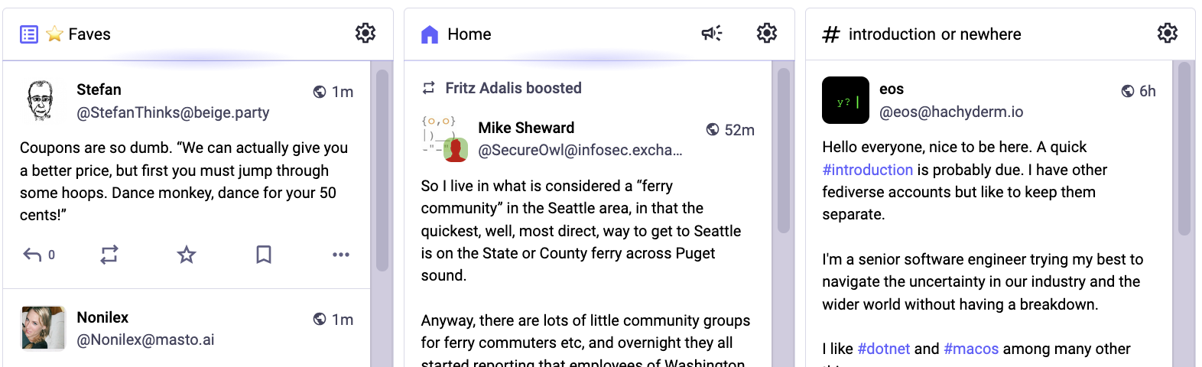Click the Home house icon
Viewport: 1202px width, 367px height.
coord(430,34)
